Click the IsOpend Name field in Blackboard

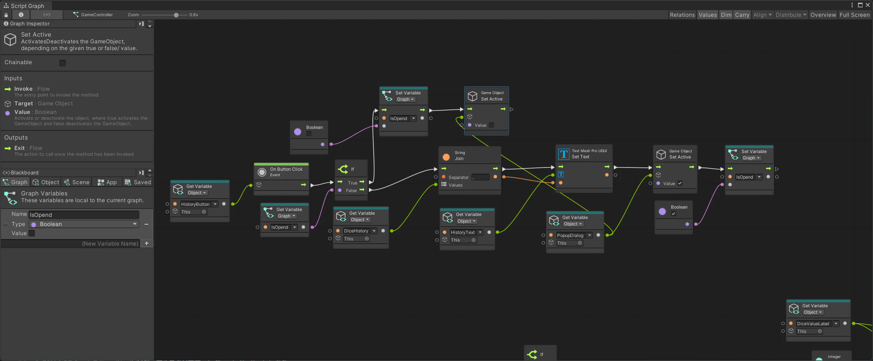pos(84,215)
